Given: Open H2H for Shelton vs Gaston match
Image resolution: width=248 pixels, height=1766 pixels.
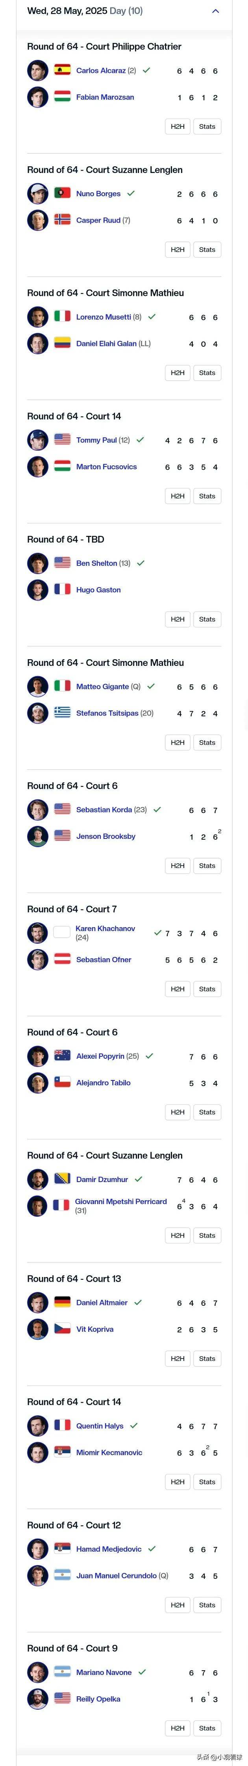Looking at the screenshot, I should click(178, 619).
